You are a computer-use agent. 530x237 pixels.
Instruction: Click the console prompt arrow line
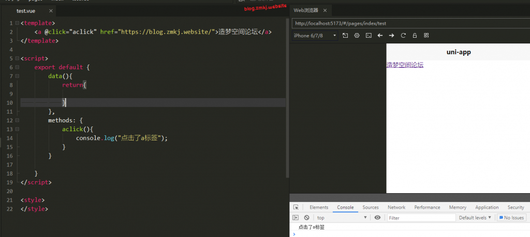410,234
